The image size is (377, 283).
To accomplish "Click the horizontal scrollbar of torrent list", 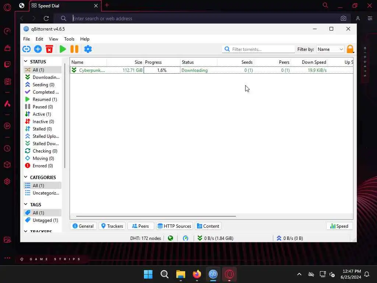I will [156, 216].
